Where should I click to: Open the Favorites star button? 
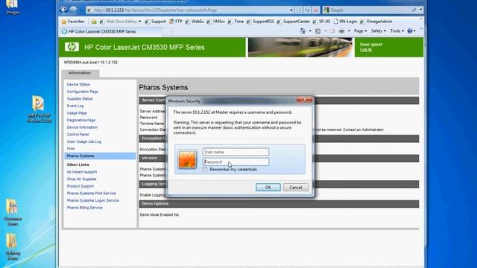[73, 22]
